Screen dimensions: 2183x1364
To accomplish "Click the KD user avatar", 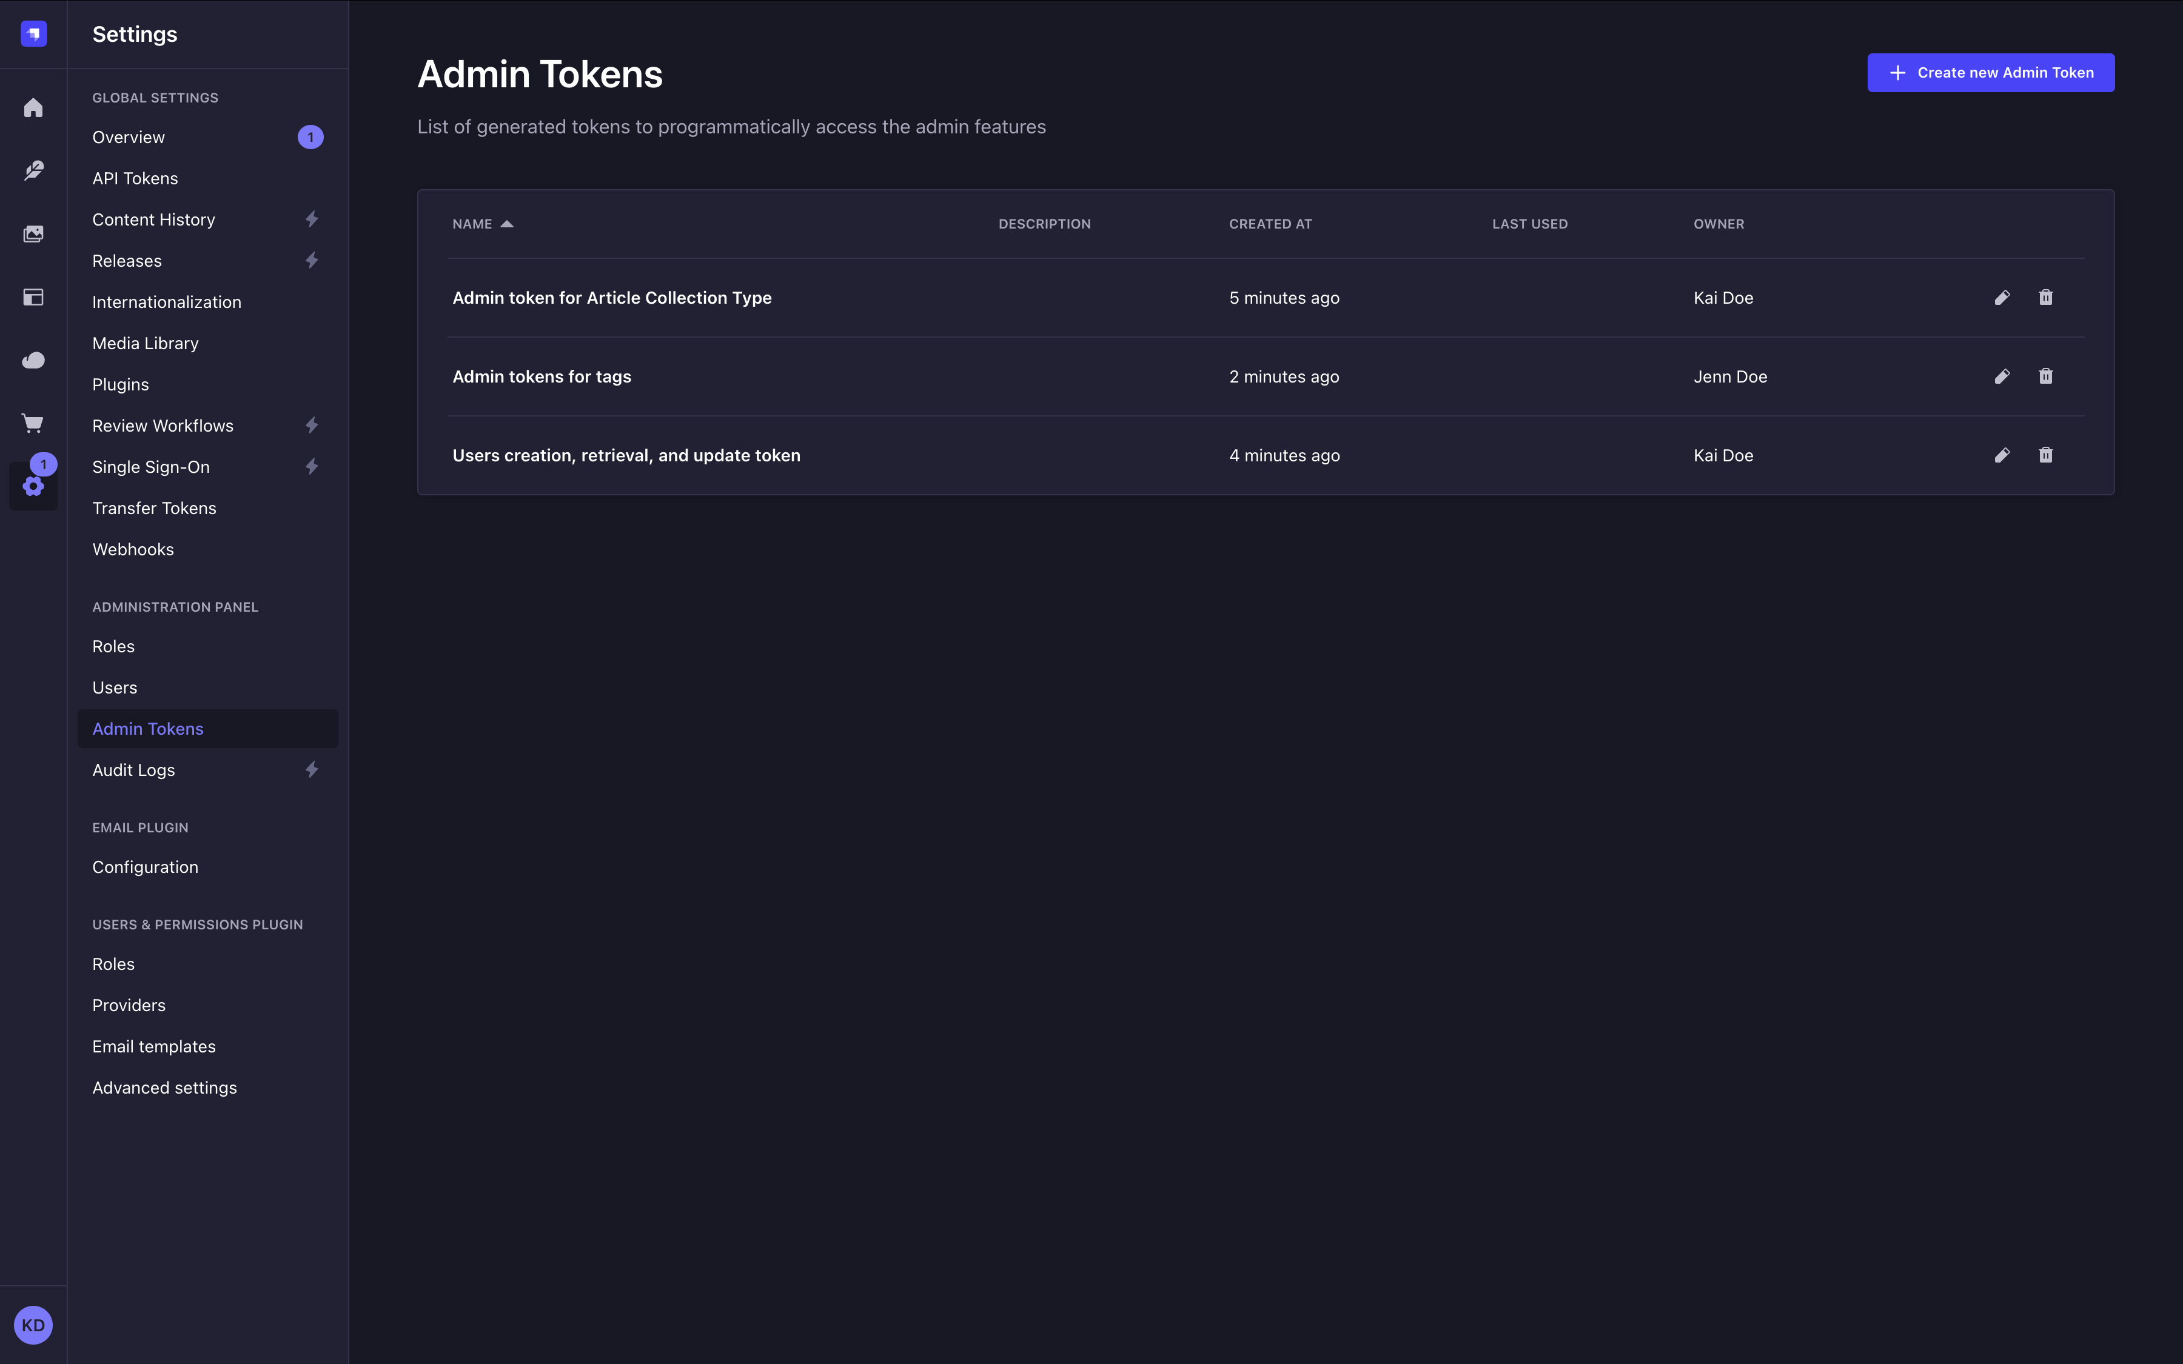I will tap(33, 1325).
